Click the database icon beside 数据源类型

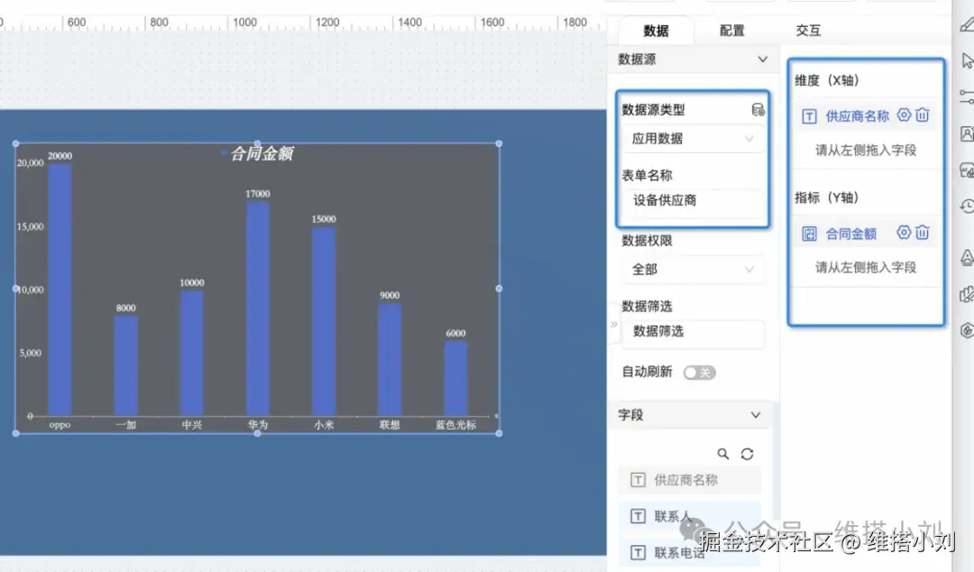[758, 108]
